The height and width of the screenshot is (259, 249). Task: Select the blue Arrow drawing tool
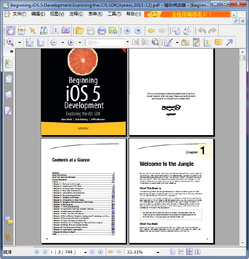click(229, 42)
